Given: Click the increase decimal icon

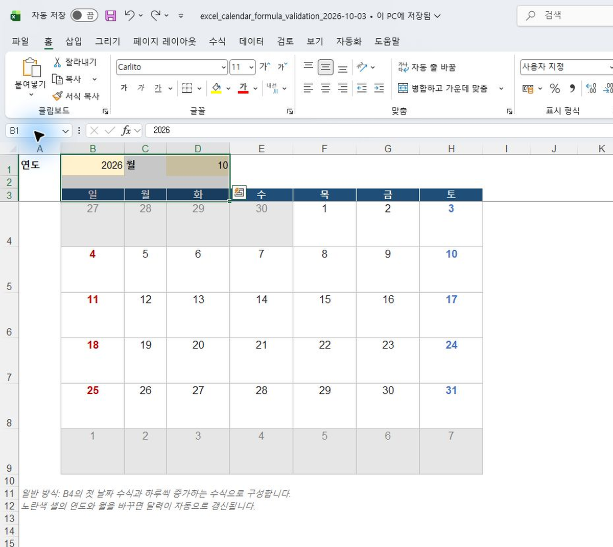Looking at the screenshot, I should pyautogui.click(x=591, y=88).
